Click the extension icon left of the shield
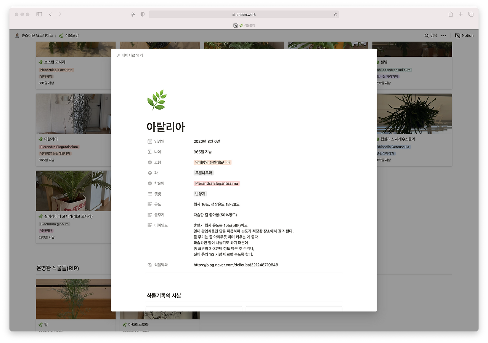The height and width of the screenshot is (343, 488). tap(133, 14)
